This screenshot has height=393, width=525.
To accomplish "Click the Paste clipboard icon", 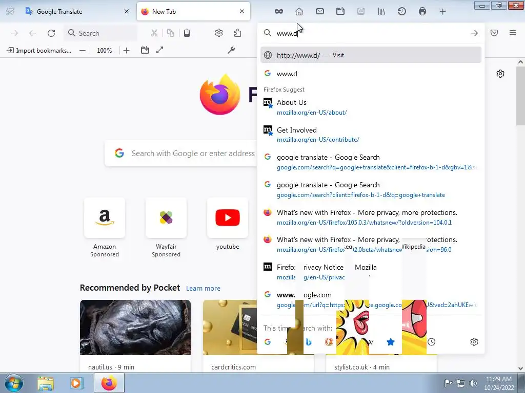I will click(187, 33).
